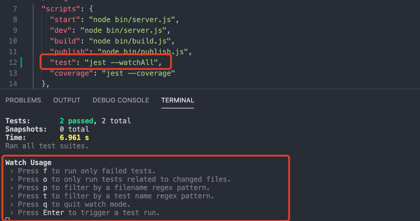The image size is (420, 221).
Task: Switch to the PROBLEMS panel tab
Action: pyautogui.click(x=23, y=100)
